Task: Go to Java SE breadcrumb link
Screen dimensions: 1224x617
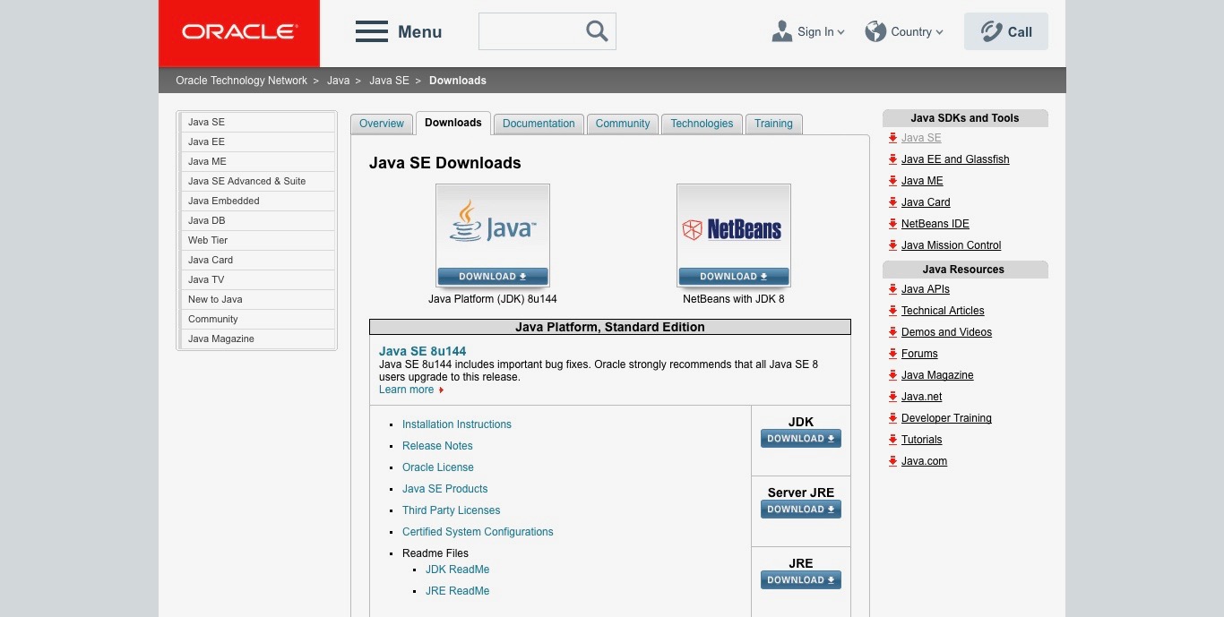Action: (x=389, y=81)
